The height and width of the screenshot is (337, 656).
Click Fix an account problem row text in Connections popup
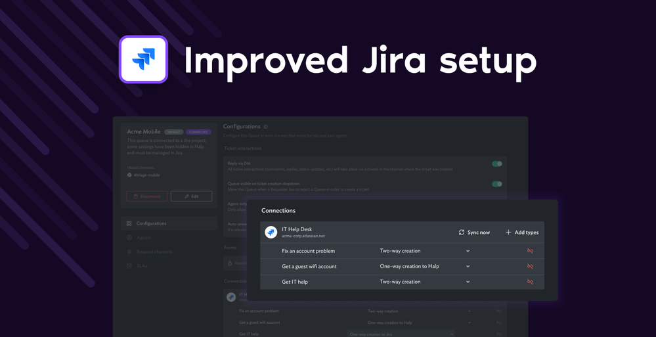(309, 251)
